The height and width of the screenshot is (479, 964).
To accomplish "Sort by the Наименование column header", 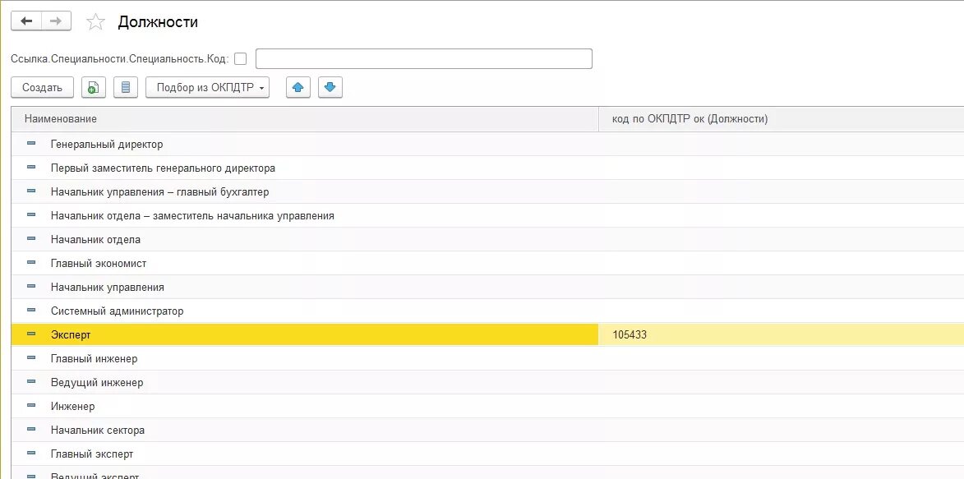I will (x=305, y=119).
